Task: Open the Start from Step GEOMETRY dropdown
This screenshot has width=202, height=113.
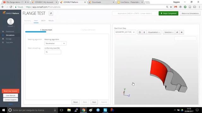Action: 125,32
